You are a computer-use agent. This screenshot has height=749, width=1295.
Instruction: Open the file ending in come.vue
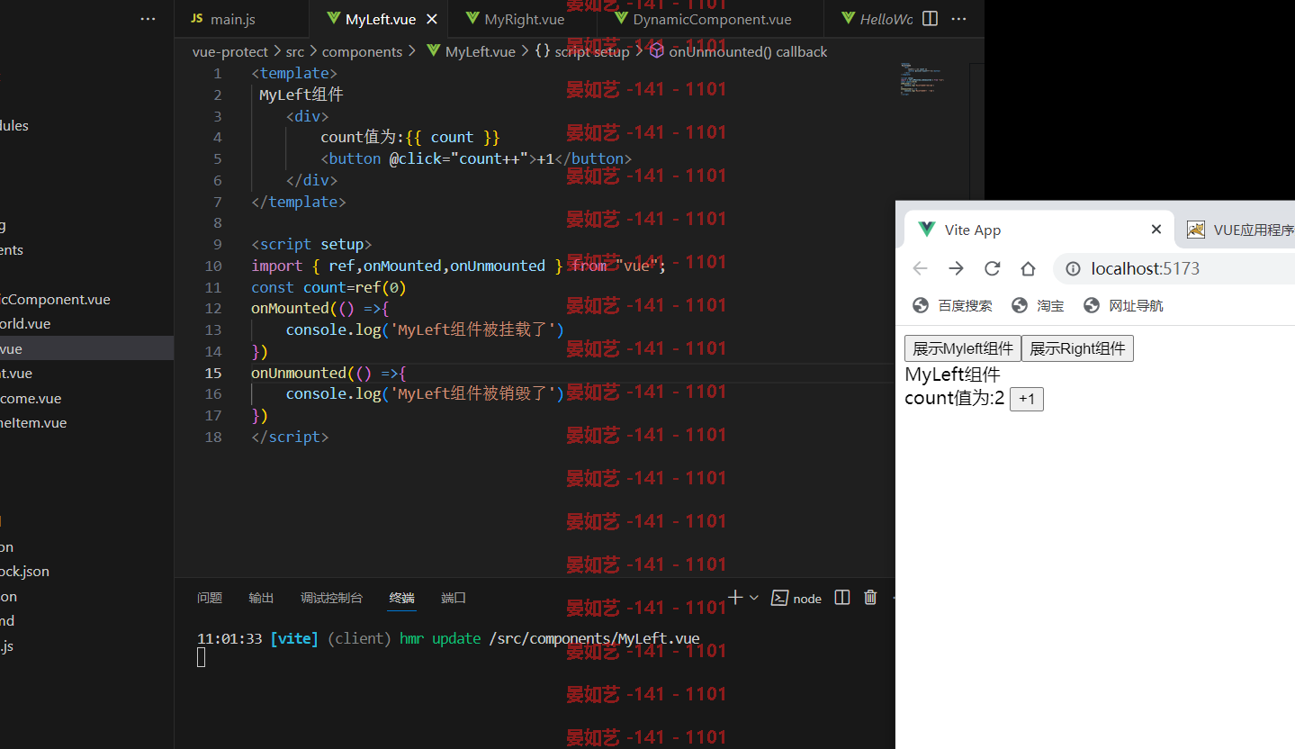pyautogui.click(x=31, y=399)
